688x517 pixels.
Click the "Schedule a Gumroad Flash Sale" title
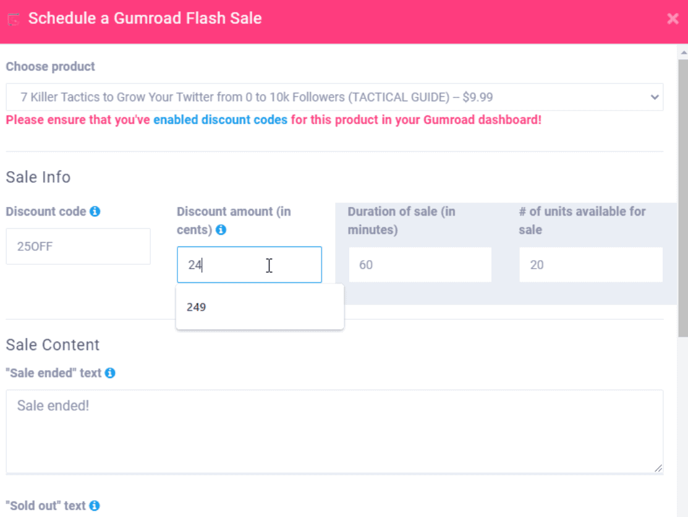145,19
